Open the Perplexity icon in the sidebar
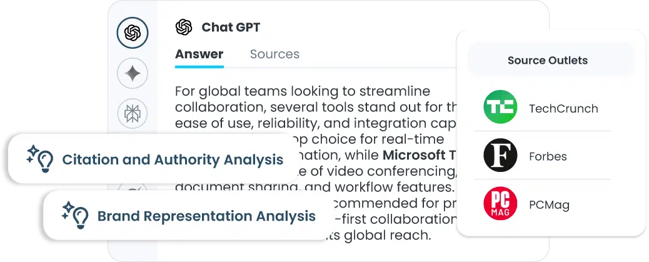The width and height of the screenshot is (649, 262). pyautogui.click(x=133, y=113)
